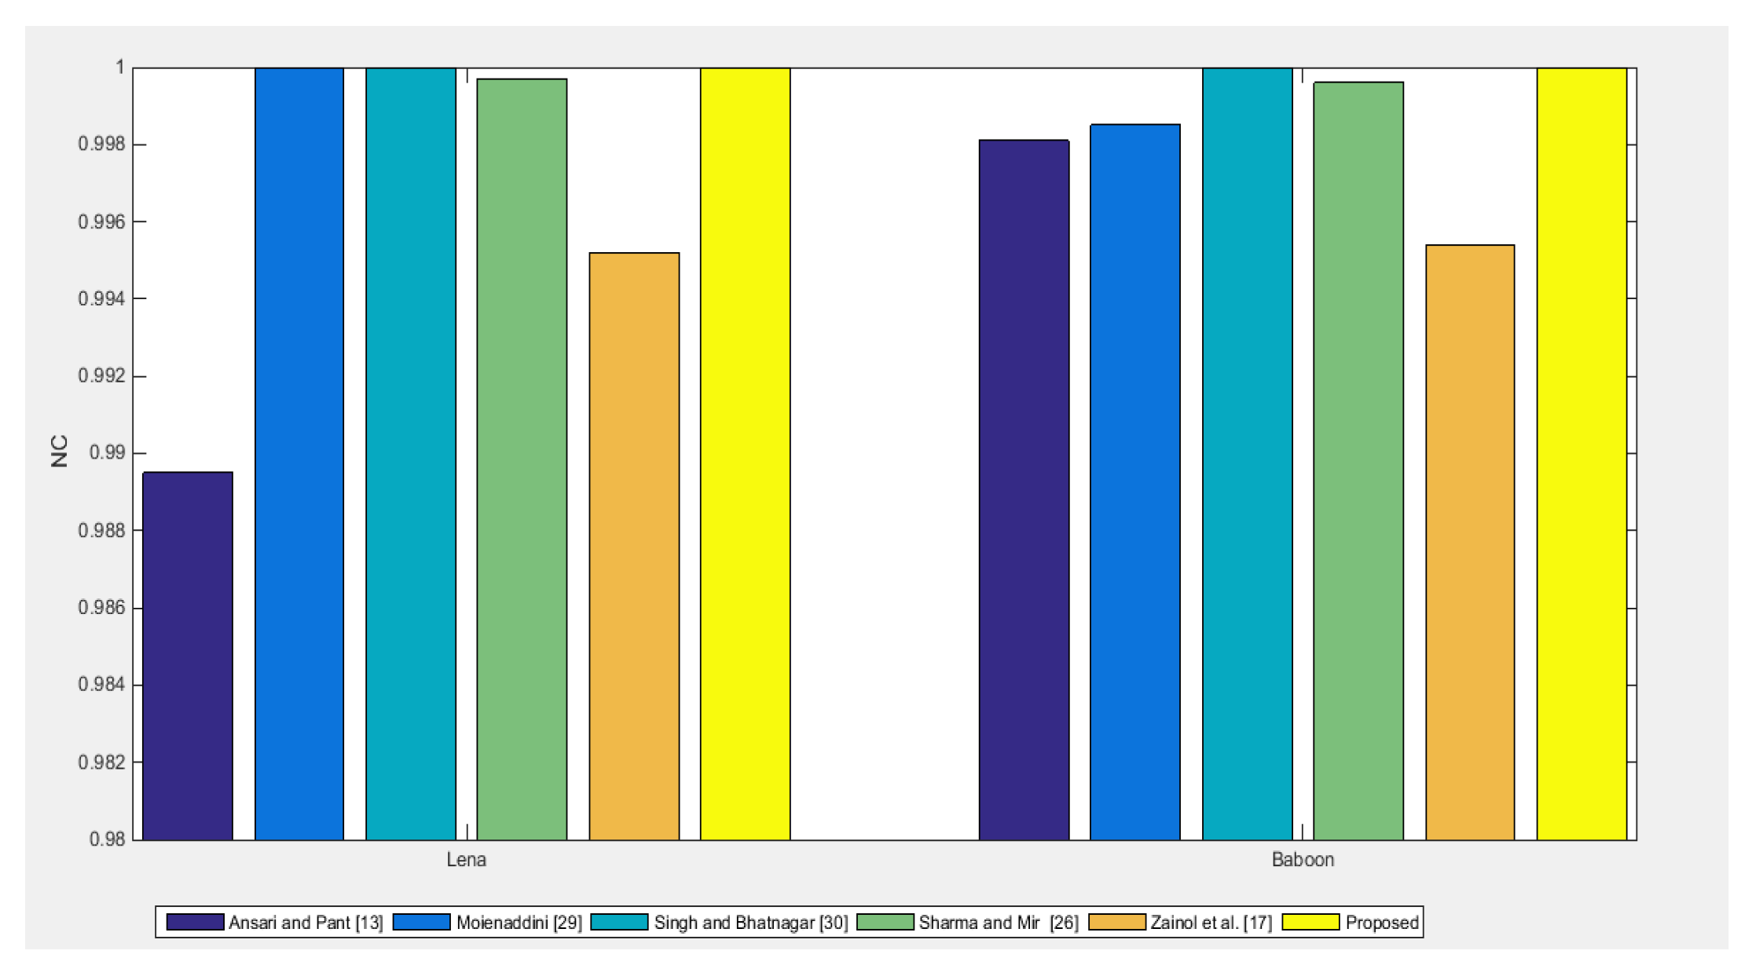Click the 0.998 y-axis tick label
The image size is (1752, 980).
tap(101, 144)
